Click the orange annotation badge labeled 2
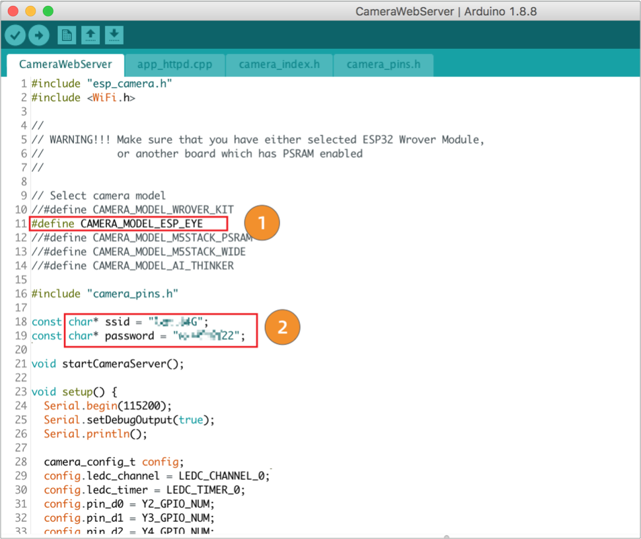The height and width of the screenshot is (539, 641). point(282,327)
